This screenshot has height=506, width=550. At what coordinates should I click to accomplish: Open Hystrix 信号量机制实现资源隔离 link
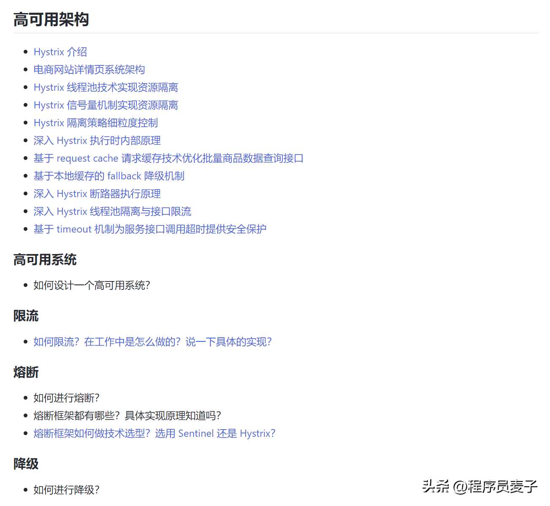(106, 105)
